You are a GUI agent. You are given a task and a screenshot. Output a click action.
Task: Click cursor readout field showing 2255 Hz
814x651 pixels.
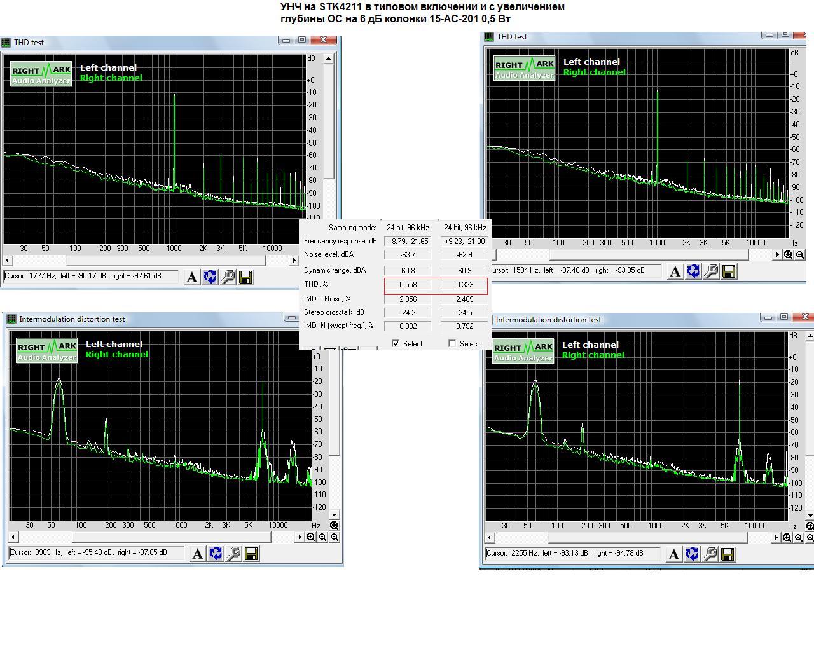[573, 554]
